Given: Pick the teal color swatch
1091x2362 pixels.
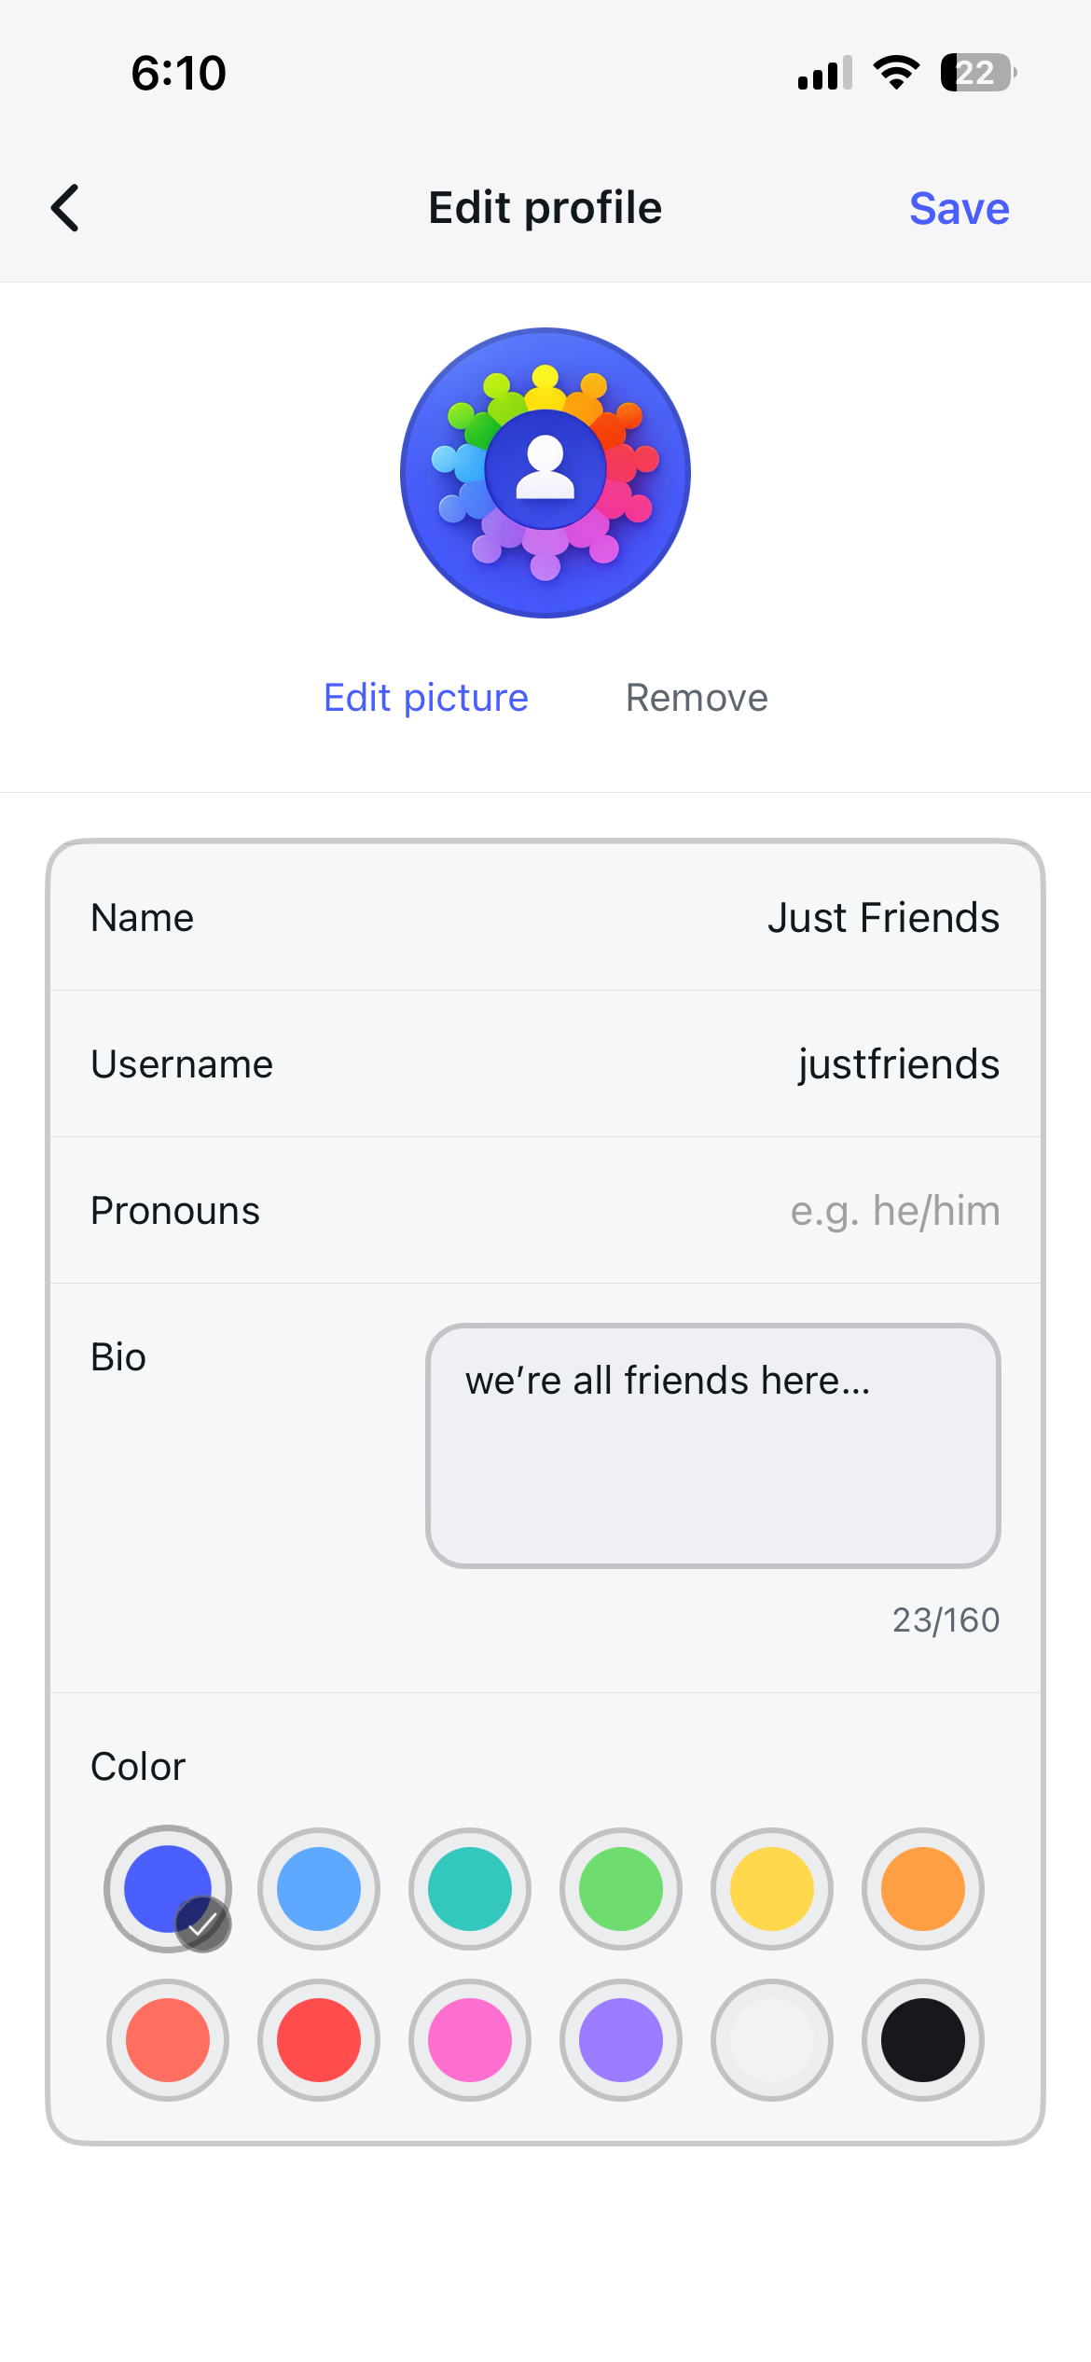Looking at the screenshot, I should pos(470,1889).
